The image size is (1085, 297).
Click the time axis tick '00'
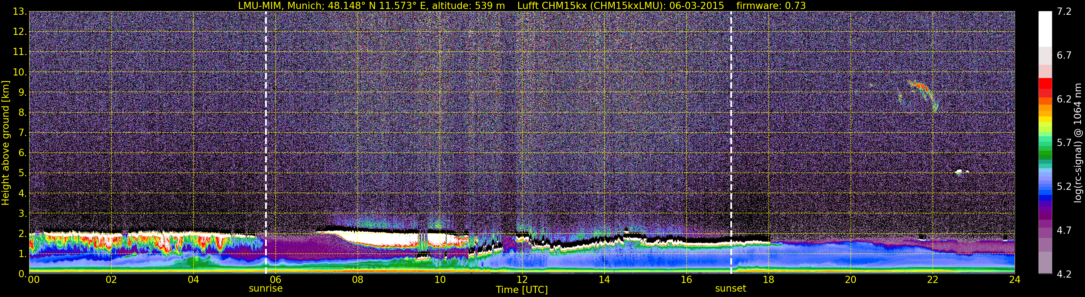pyautogui.click(x=34, y=280)
